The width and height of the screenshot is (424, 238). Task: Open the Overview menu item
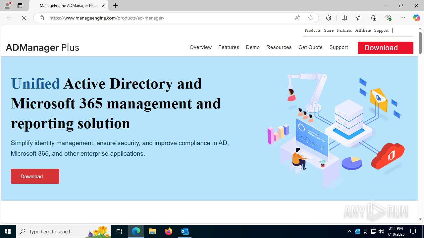[x=200, y=47]
